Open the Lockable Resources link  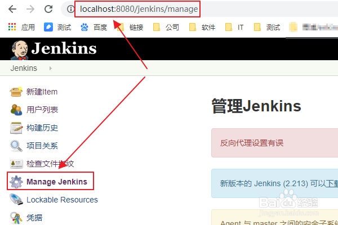[x=62, y=200]
